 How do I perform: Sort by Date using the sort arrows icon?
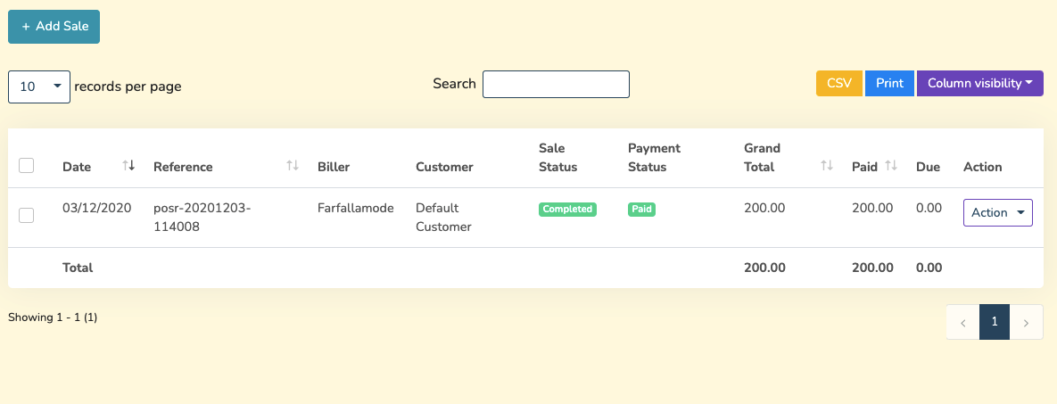128,166
